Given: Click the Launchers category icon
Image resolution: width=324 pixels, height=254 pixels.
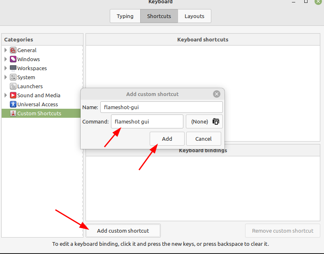Looking at the screenshot, I should [x=13, y=86].
